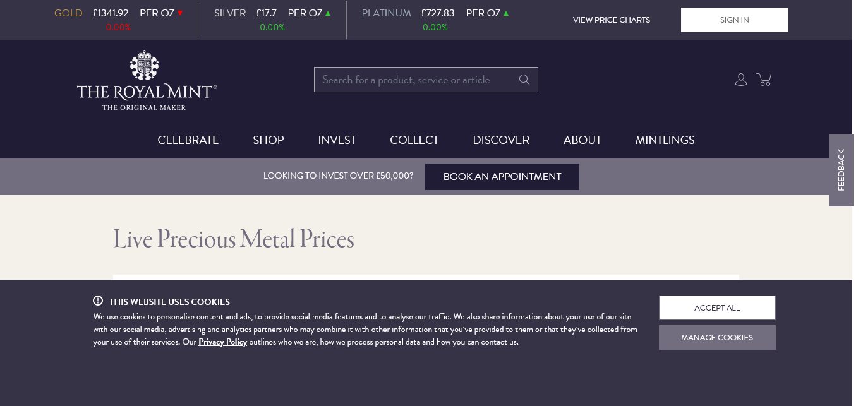Accept all cookies
863x406 pixels.
pyautogui.click(x=717, y=308)
